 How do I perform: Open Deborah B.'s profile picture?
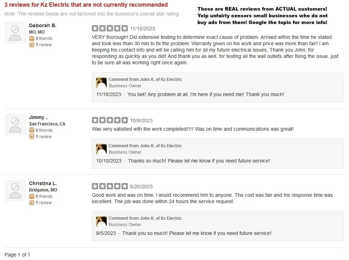click(15, 33)
